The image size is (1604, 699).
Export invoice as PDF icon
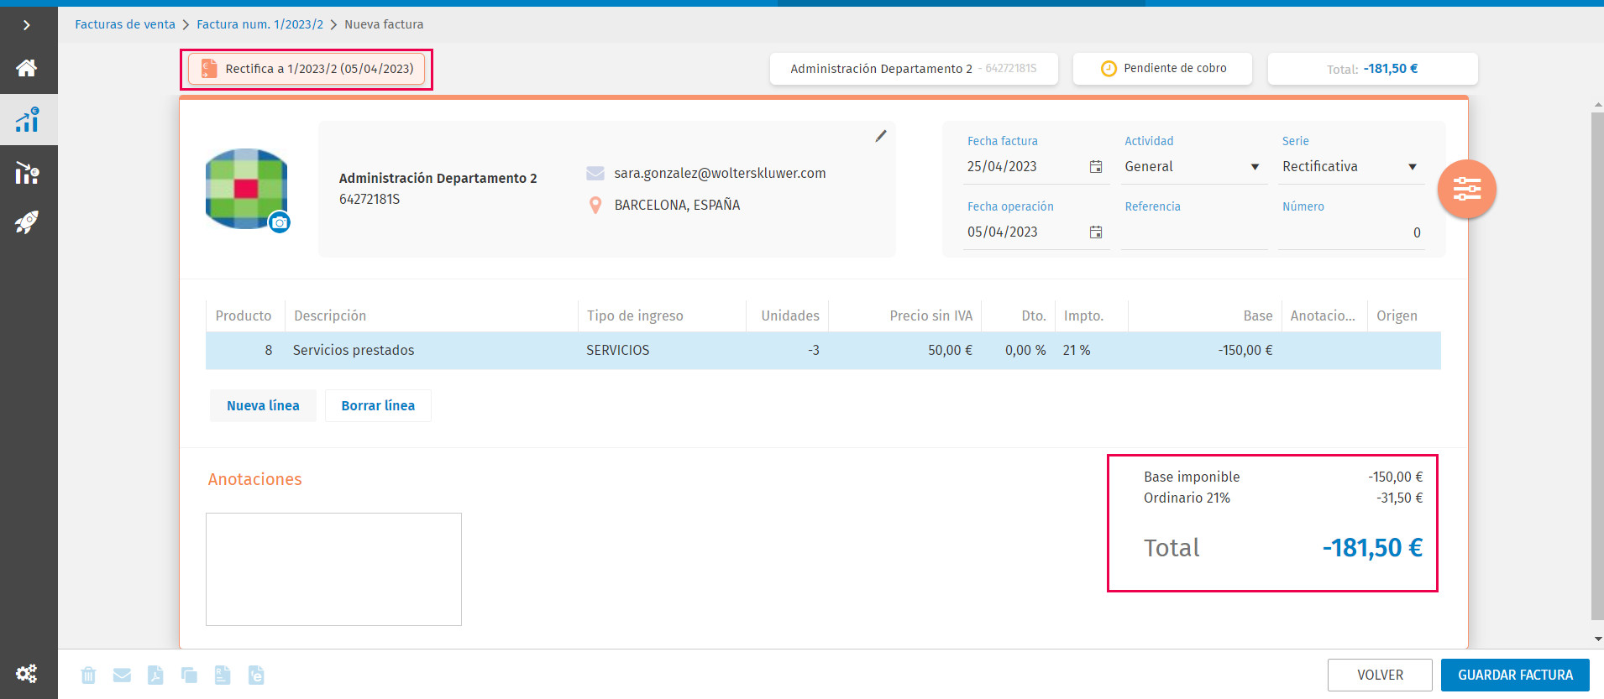pyautogui.click(x=155, y=675)
